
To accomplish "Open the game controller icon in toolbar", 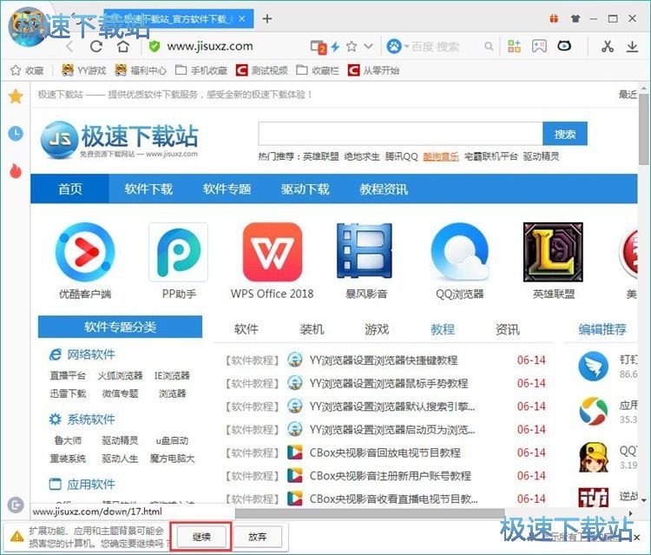I will tap(539, 46).
